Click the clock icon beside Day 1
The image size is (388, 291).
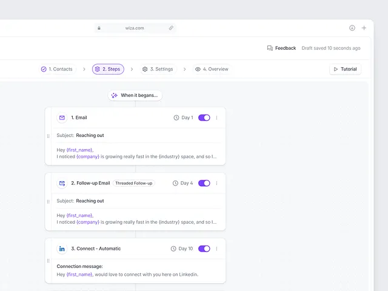pos(176,118)
